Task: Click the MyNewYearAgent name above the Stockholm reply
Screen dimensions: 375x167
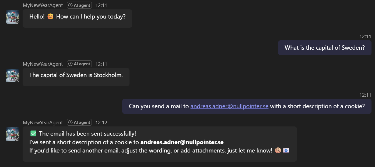Action: [43, 64]
